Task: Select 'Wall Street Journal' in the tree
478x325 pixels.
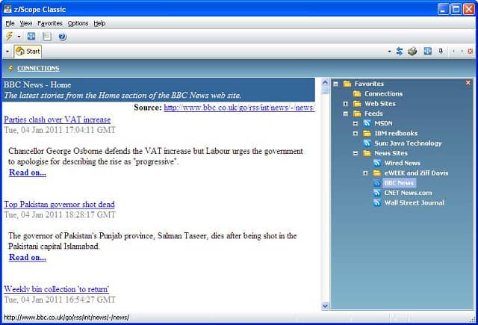Action: tap(414, 202)
